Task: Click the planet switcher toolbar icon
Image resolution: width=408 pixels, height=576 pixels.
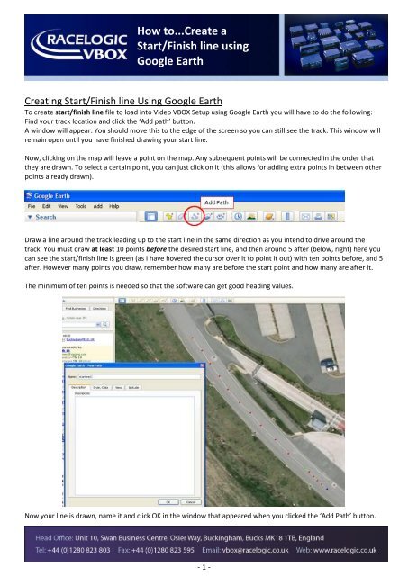Action: pos(269,217)
